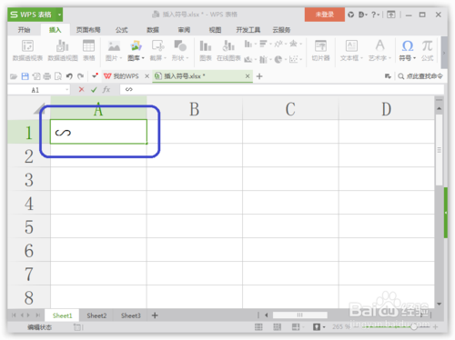Open the picture (图片) insert menu
Screen dimensions: 455x340
[x=114, y=50]
